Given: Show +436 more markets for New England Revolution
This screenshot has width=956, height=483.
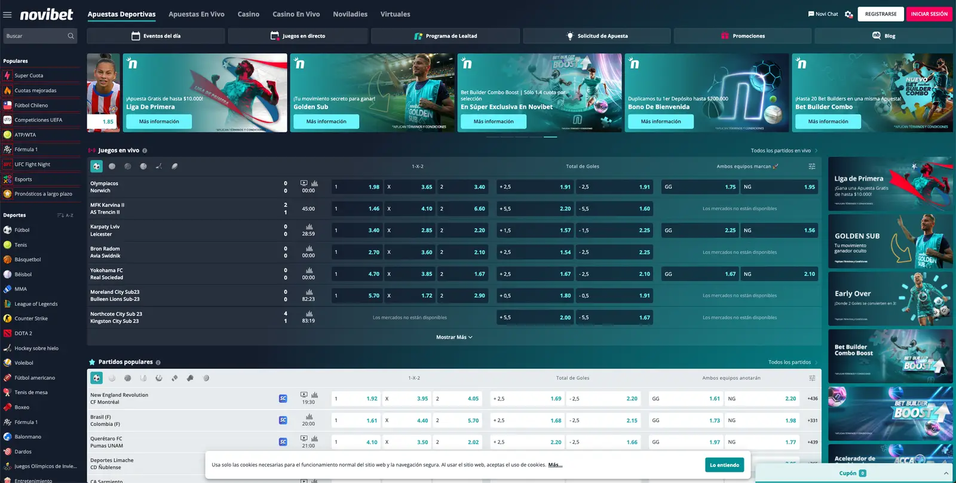Looking at the screenshot, I should 813,399.
